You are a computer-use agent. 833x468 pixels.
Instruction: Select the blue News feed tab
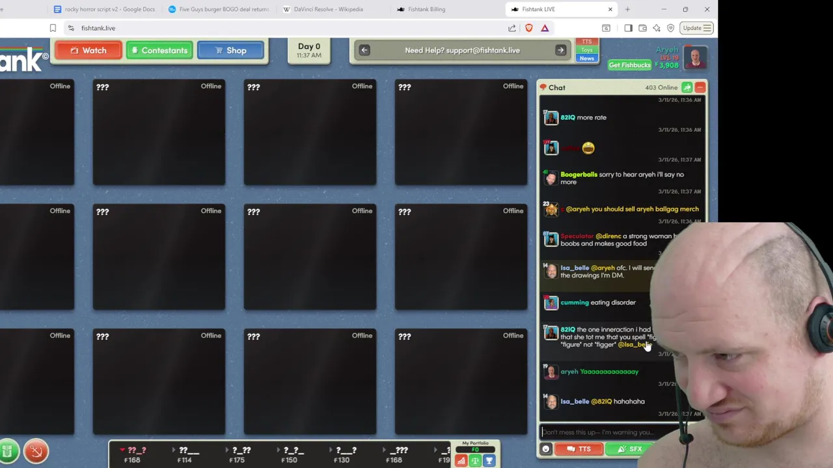click(587, 58)
